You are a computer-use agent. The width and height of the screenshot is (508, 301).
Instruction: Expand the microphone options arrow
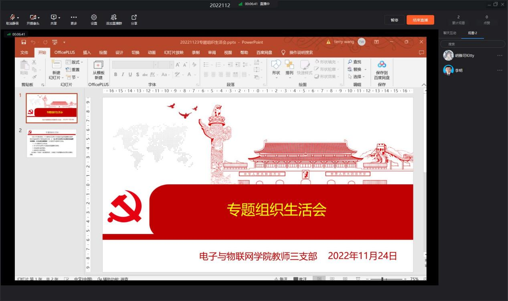click(18, 17)
